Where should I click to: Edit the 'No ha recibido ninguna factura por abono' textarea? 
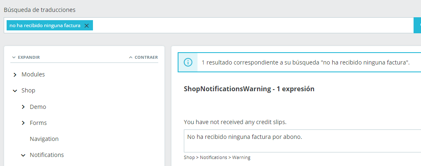point(302,141)
